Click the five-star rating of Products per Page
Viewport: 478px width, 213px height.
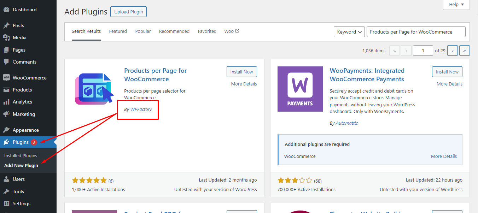(x=89, y=181)
